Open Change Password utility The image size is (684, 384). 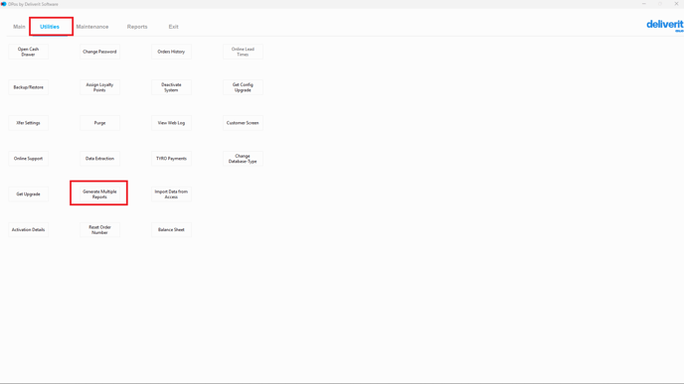(99, 52)
